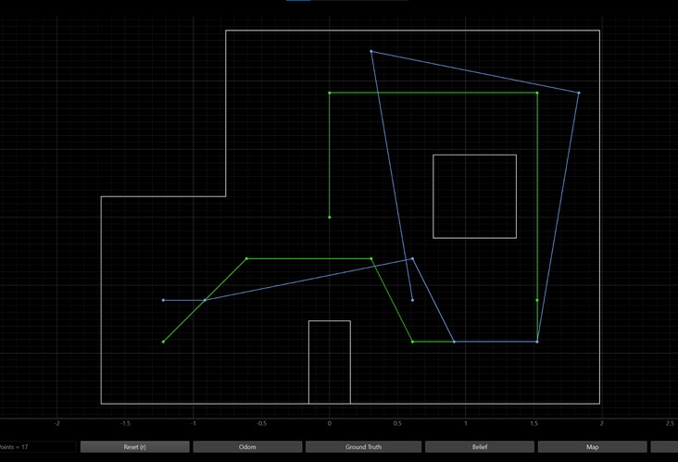
Task: Click the 'Points = 17' counter field
Action: pos(37,447)
